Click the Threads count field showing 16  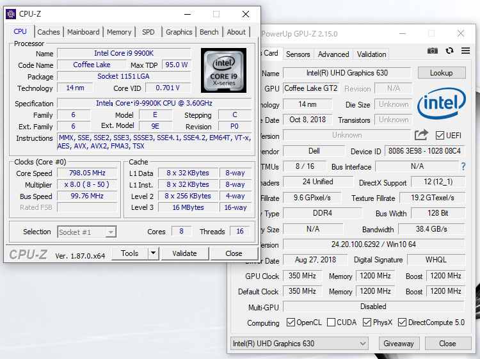pyautogui.click(x=240, y=232)
